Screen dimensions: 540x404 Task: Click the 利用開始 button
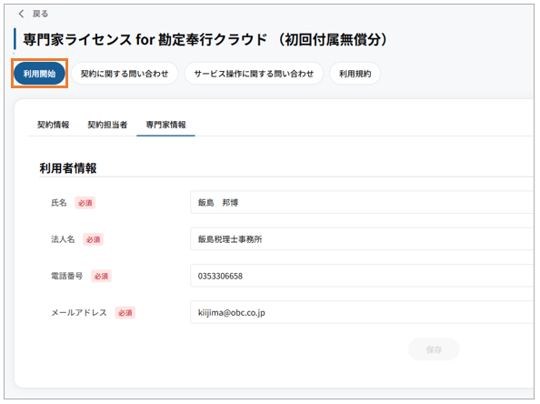tap(39, 74)
